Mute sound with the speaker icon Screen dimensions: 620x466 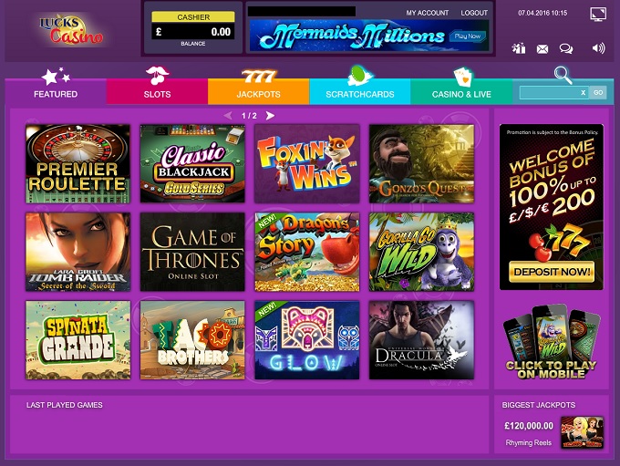point(598,48)
